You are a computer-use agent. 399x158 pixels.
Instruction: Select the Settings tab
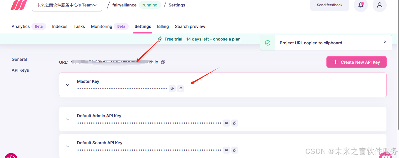pos(143,26)
